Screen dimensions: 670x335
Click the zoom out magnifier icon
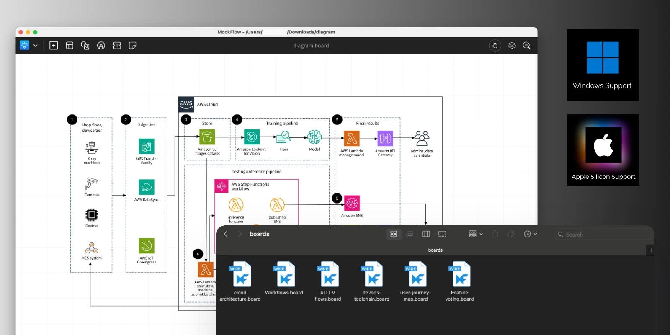coord(527,45)
